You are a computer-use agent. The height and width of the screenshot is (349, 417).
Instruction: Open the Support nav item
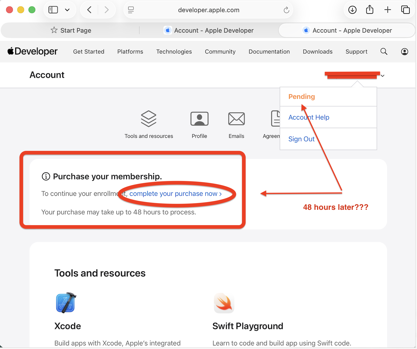357,52
